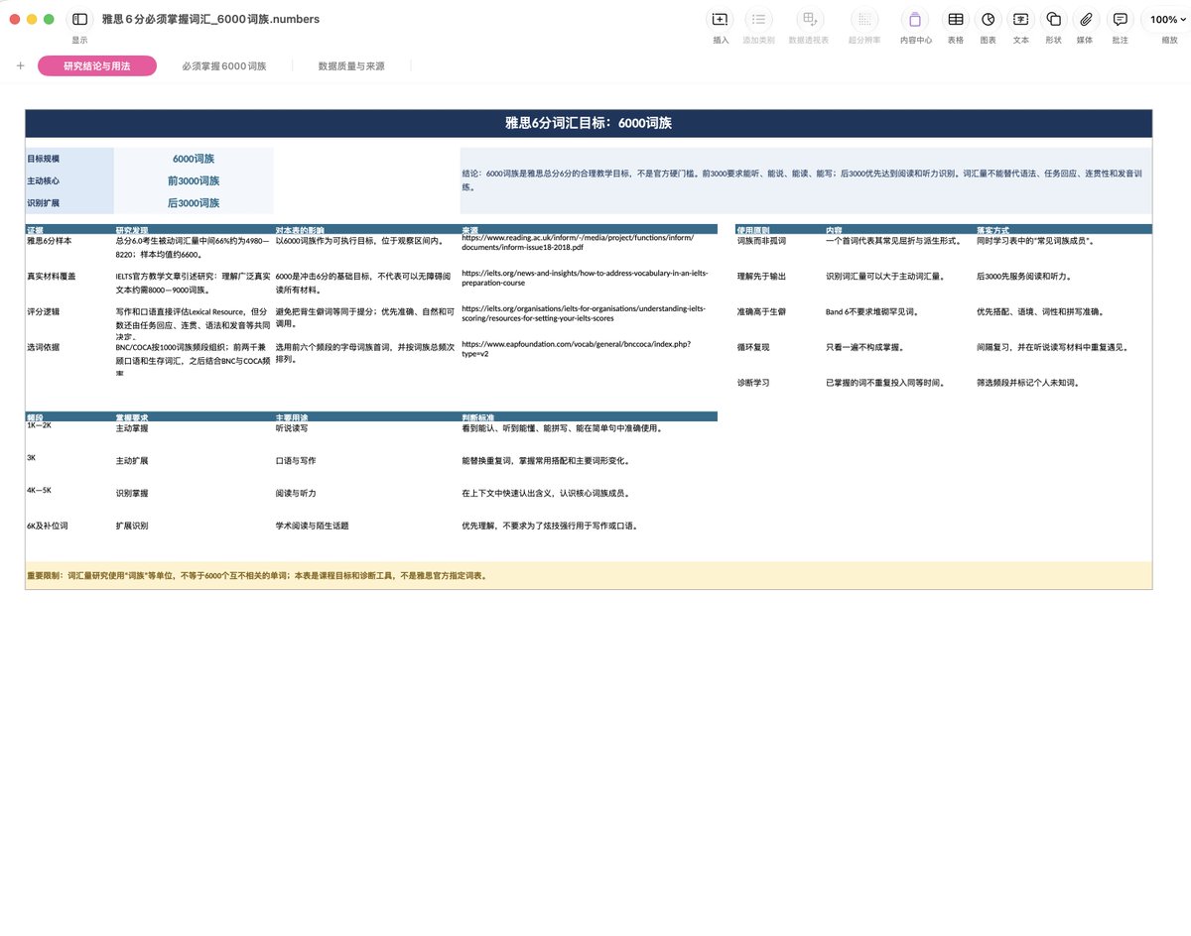Click the document title in title bar

pyautogui.click(x=211, y=20)
